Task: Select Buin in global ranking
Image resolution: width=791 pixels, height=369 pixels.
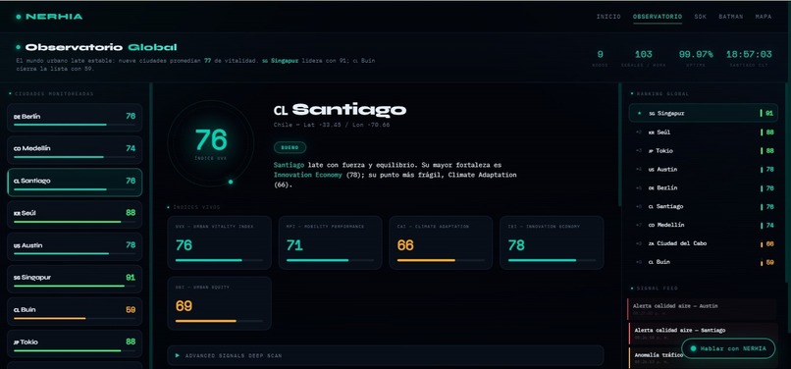Action: pos(704,262)
